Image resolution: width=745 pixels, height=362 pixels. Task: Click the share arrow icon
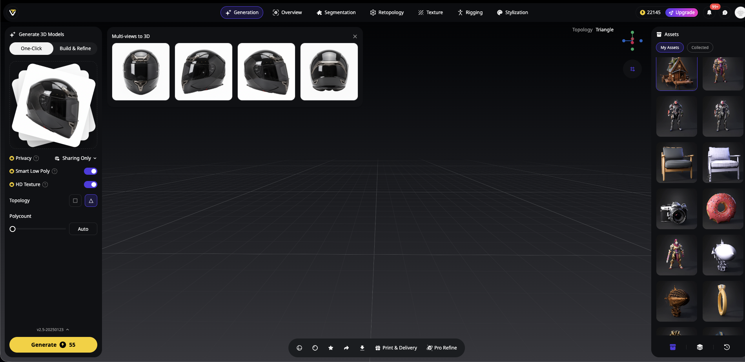tap(346, 348)
